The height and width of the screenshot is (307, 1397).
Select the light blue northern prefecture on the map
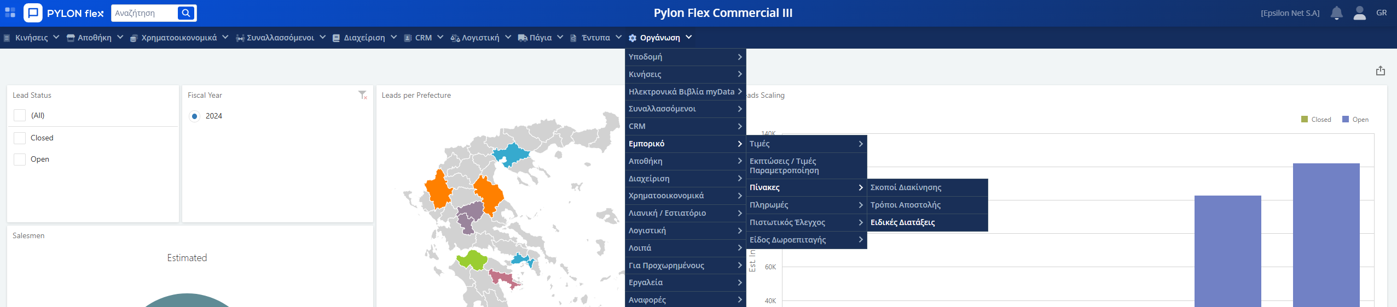pyautogui.click(x=511, y=155)
